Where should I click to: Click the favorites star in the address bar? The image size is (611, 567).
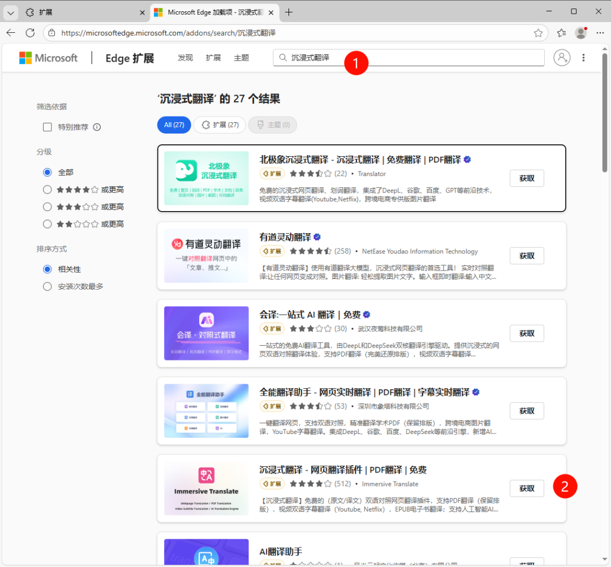[539, 33]
